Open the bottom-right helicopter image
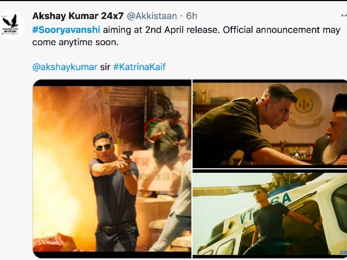This screenshot has width=347, height=260. click(269, 213)
